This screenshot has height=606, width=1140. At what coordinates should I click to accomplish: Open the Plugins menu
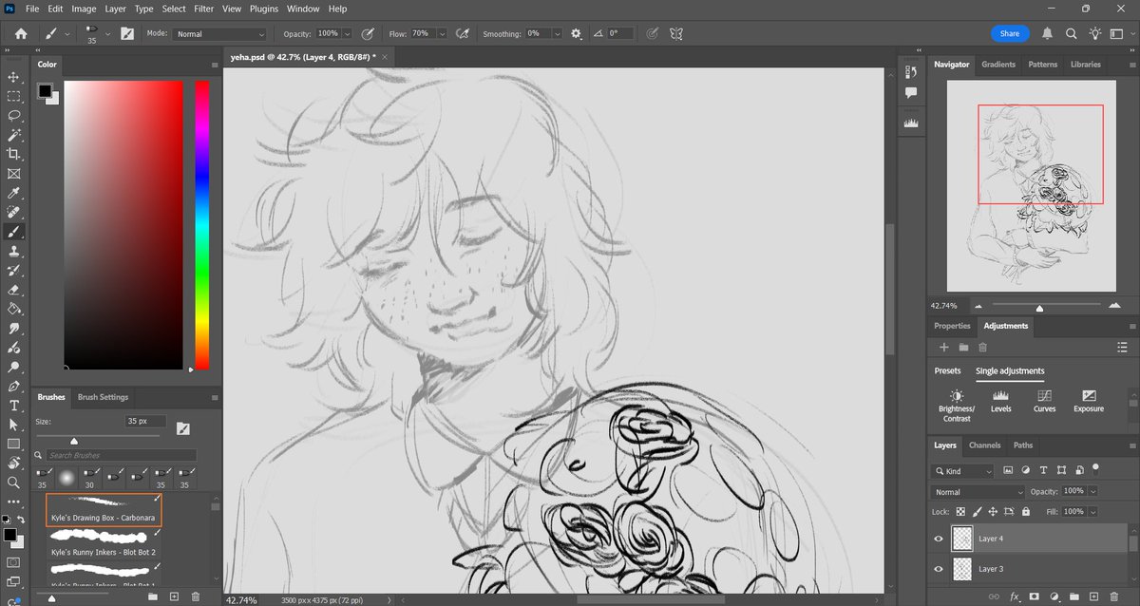(264, 9)
